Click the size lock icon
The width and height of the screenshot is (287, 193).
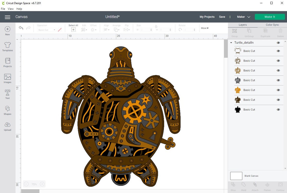tap(156, 27)
